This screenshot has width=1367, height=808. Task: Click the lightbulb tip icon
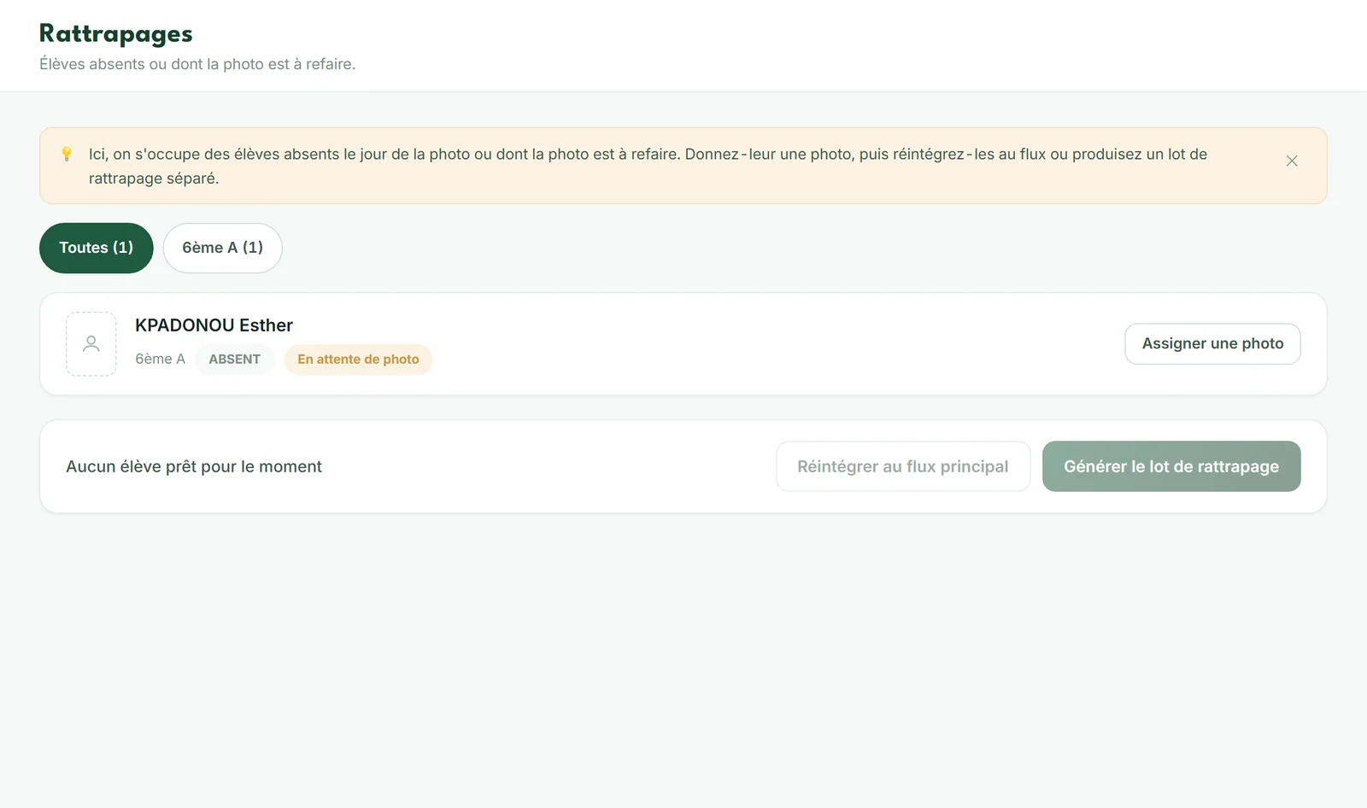click(67, 154)
